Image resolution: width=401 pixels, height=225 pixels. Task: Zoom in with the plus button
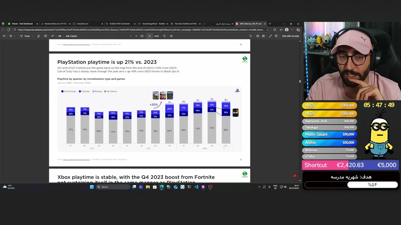[136, 36]
